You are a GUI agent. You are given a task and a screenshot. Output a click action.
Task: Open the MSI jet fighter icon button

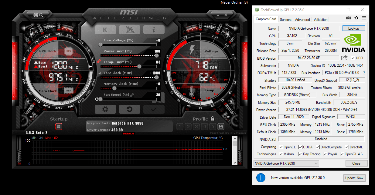click(x=130, y=30)
